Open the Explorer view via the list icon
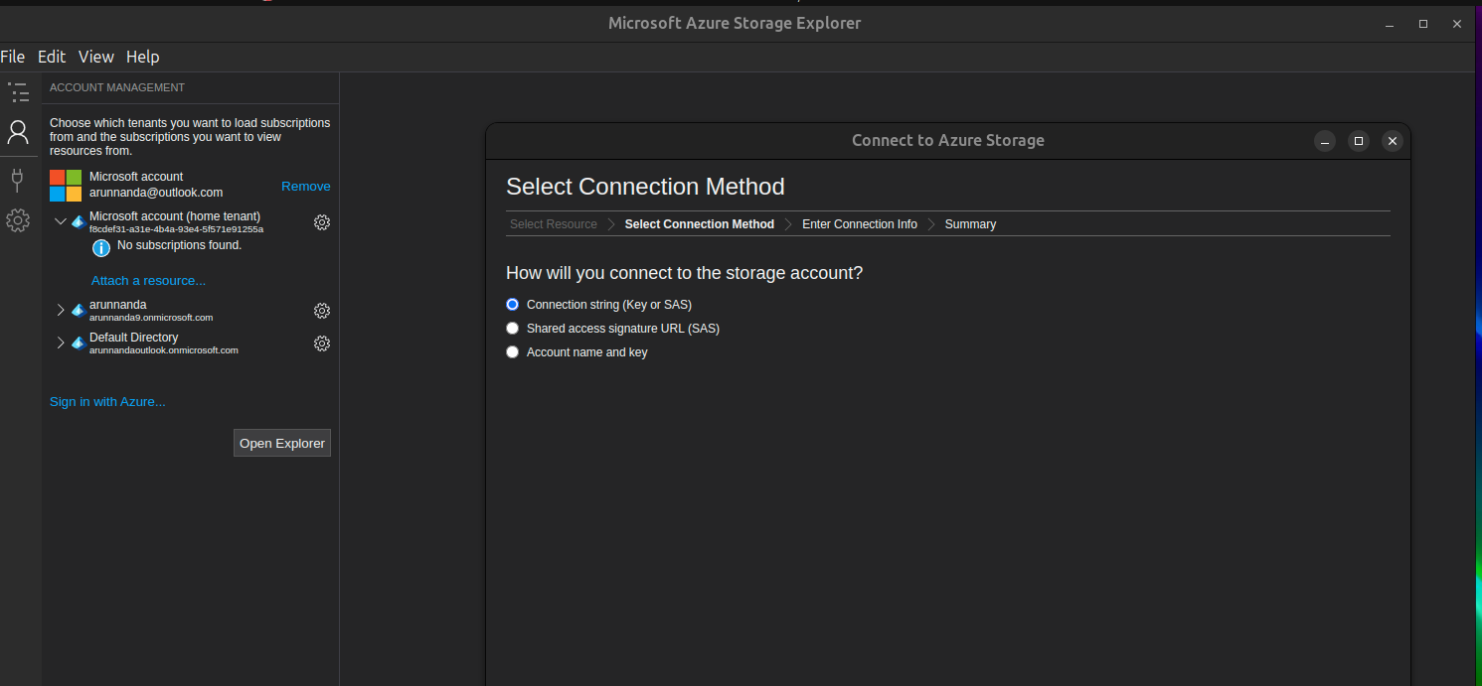This screenshot has width=1482, height=686. 18,91
